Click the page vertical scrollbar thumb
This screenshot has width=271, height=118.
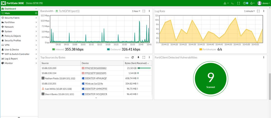(270, 87)
